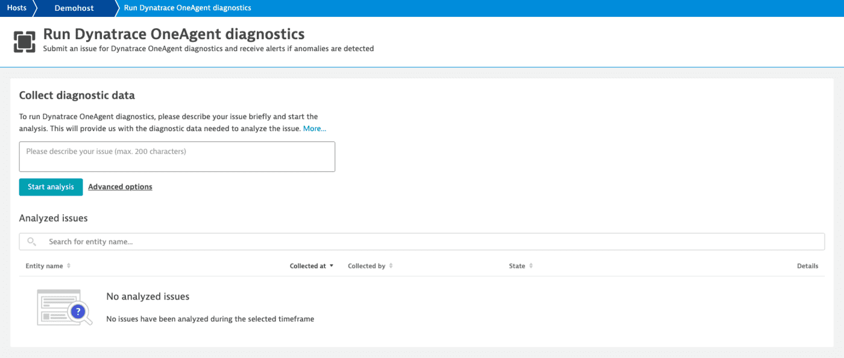
Task: Open the More... link in description text
Action: [x=314, y=128]
